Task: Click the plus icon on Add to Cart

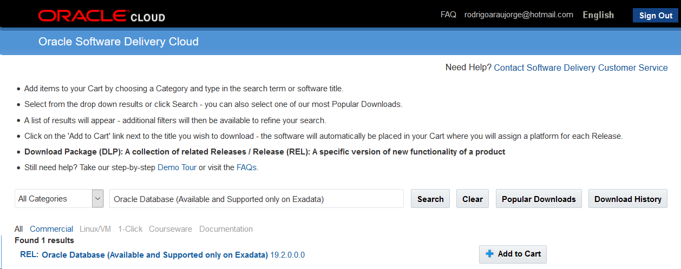Action: click(490, 254)
